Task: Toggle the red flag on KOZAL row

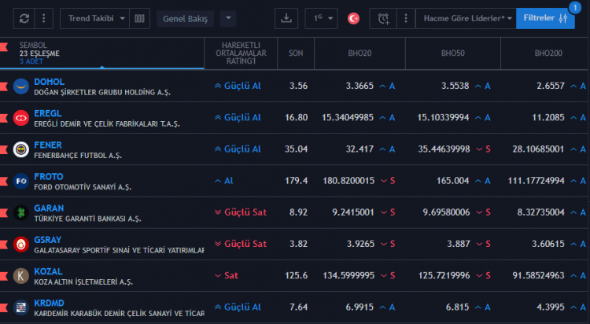Action: point(4,276)
